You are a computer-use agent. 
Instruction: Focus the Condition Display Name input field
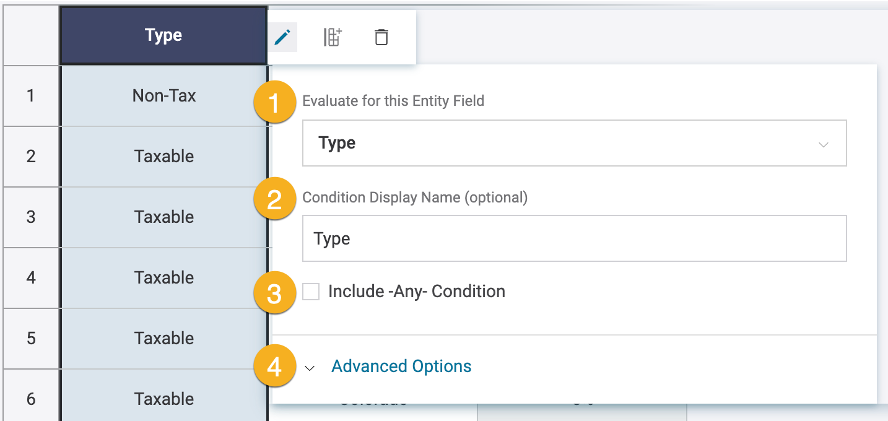click(x=574, y=239)
